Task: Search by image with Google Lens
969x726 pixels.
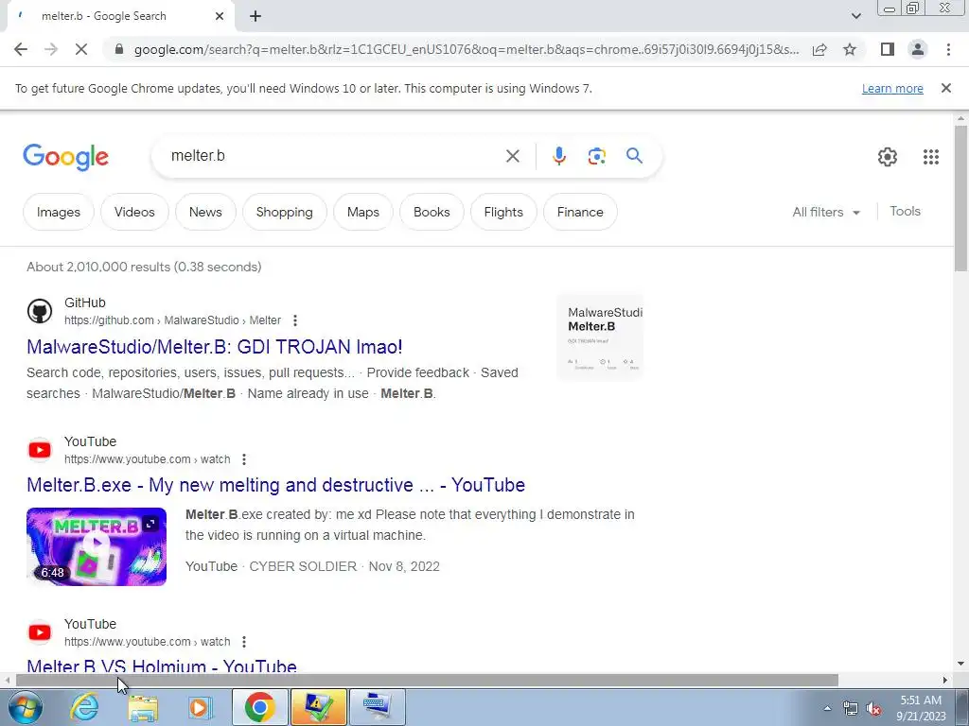Action: point(596,156)
